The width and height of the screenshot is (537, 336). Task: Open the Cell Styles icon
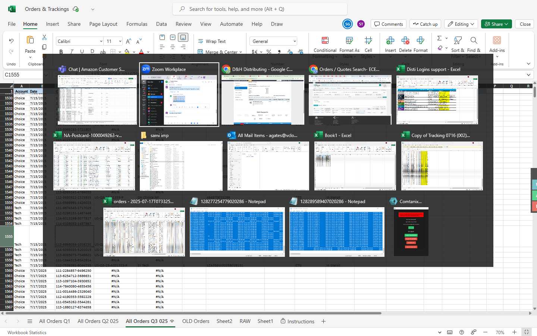368,40
